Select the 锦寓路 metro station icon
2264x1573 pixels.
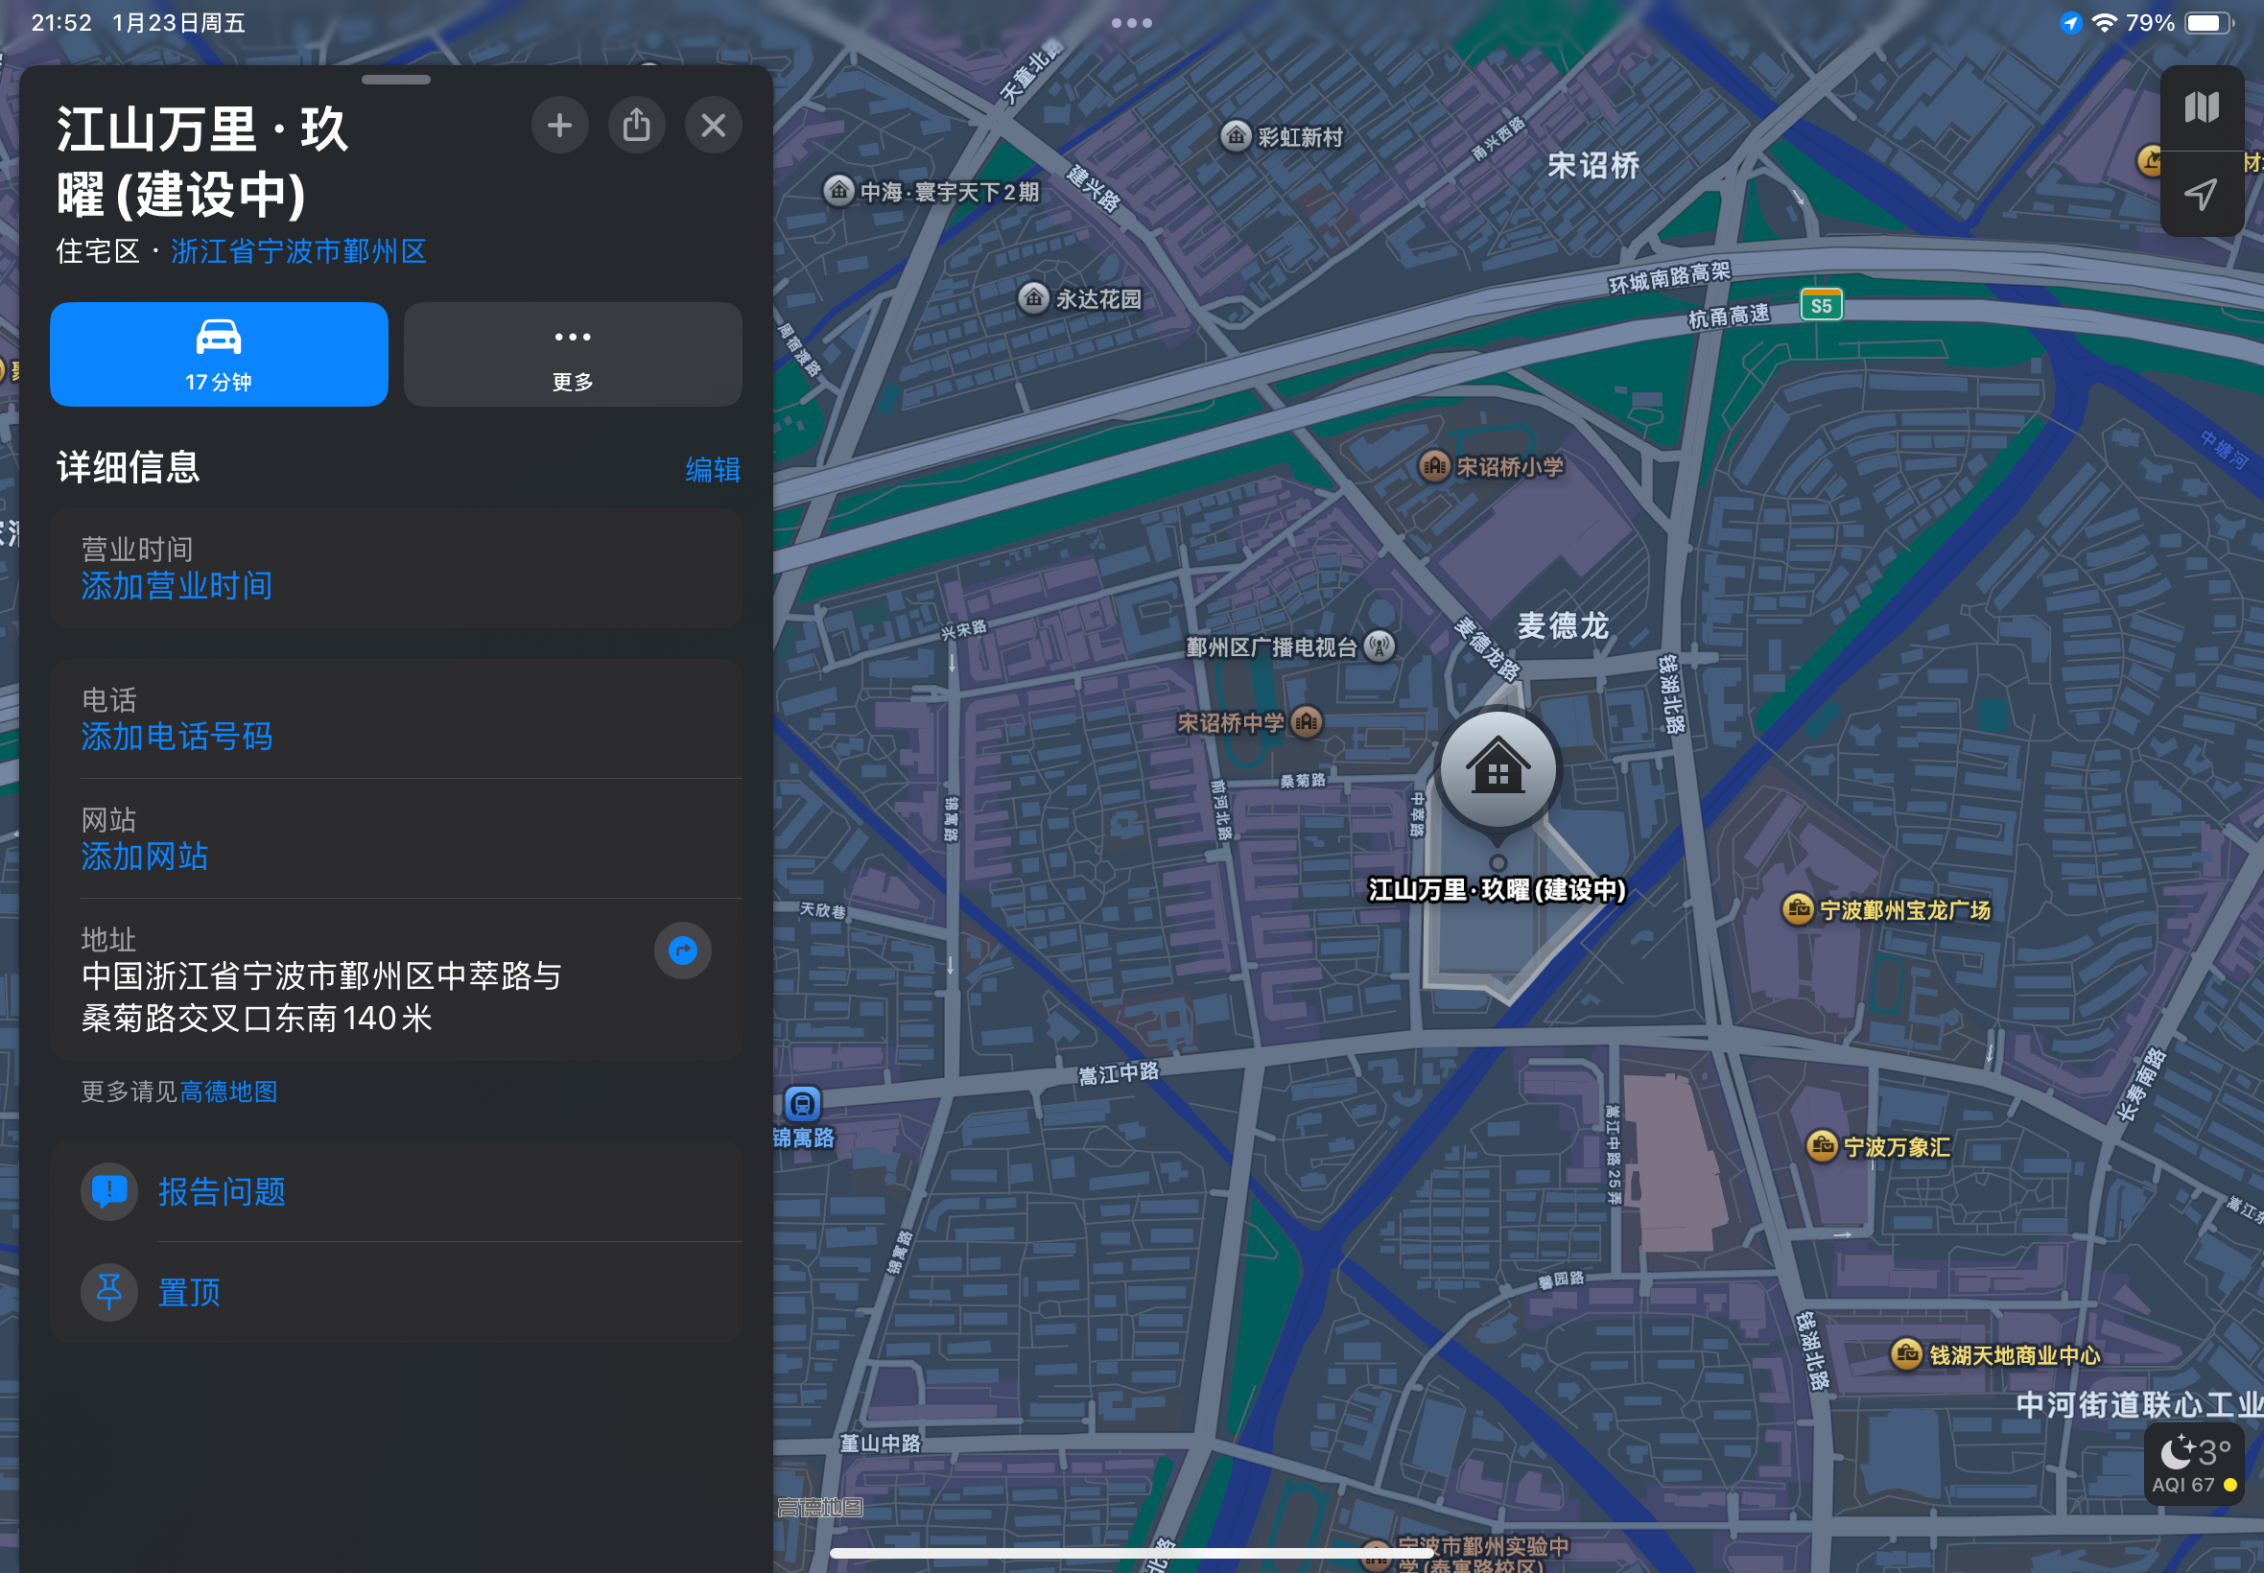point(802,1103)
